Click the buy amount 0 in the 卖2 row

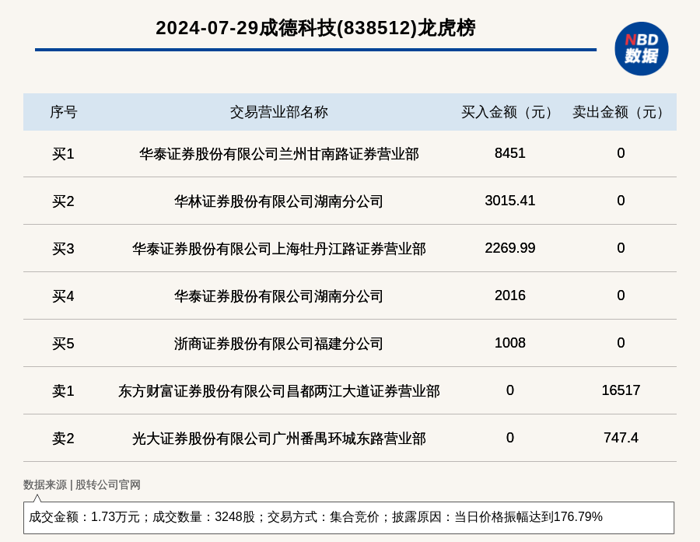point(509,438)
